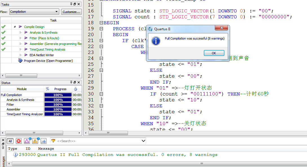Expand the TimeQuest Timing Analysis node
The width and height of the screenshot is (307, 167).
click(20, 49)
